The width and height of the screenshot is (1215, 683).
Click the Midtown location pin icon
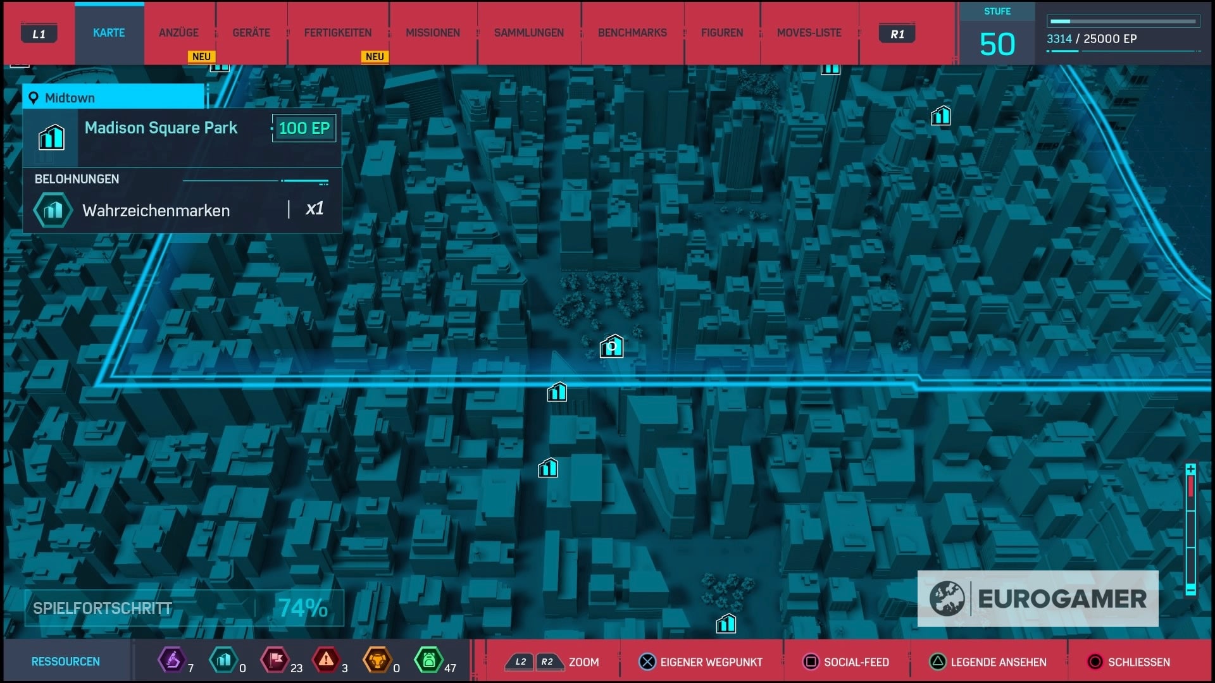click(x=34, y=98)
